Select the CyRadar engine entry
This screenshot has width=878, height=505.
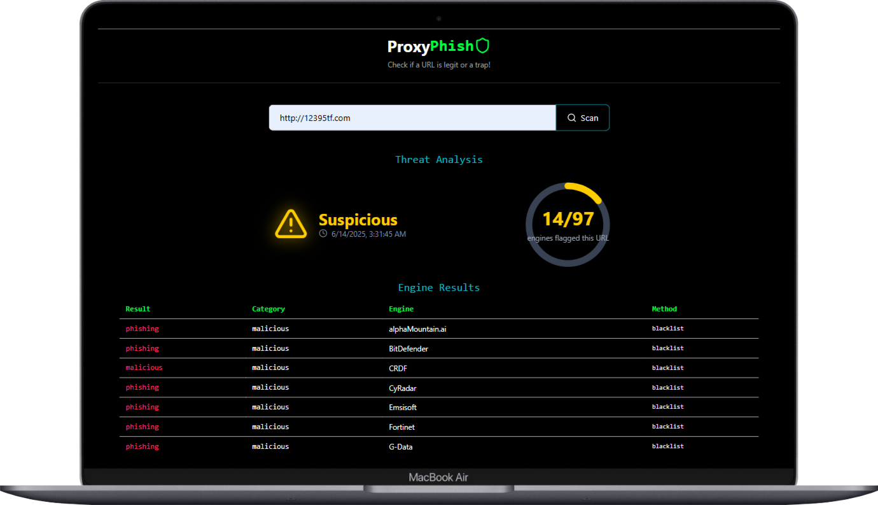pyautogui.click(x=403, y=388)
